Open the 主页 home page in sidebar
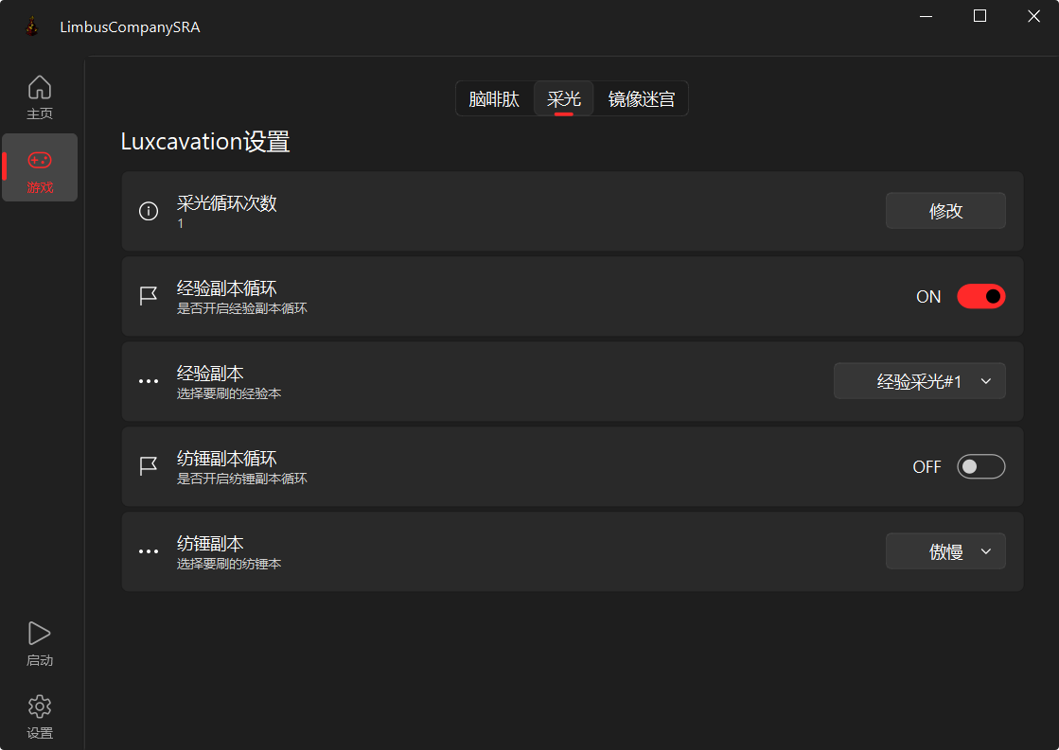 click(39, 97)
